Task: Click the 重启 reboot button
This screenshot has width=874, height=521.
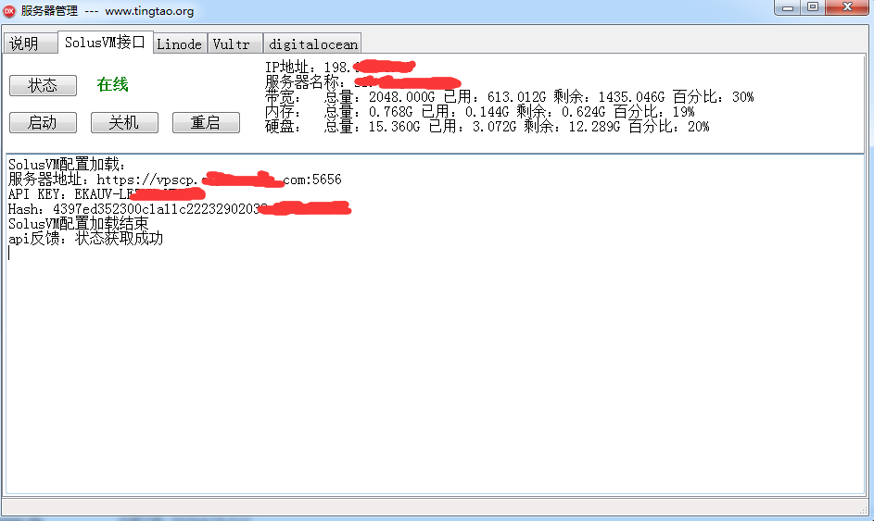Action: [x=206, y=122]
